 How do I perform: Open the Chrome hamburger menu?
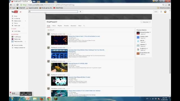coord(169,5)
